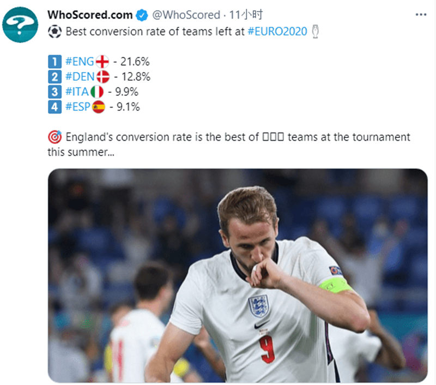Screen dimensions: 436x385
Task: Click the Italy flag emoji
Action: pyautogui.click(x=97, y=92)
